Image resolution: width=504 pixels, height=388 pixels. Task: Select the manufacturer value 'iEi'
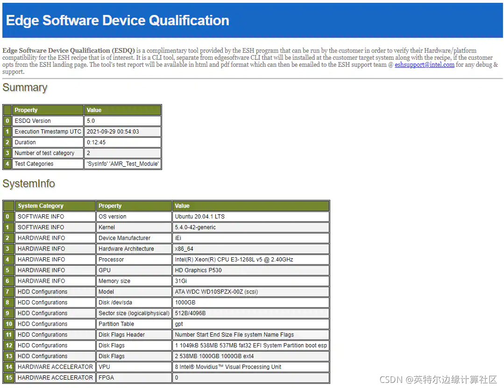point(251,238)
